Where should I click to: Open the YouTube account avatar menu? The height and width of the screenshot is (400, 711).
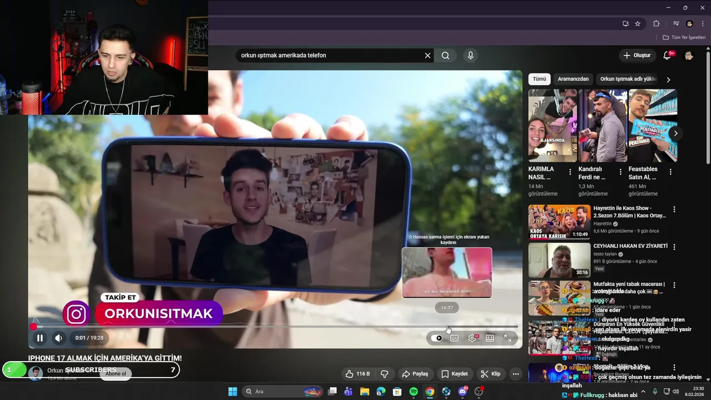pos(689,56)
